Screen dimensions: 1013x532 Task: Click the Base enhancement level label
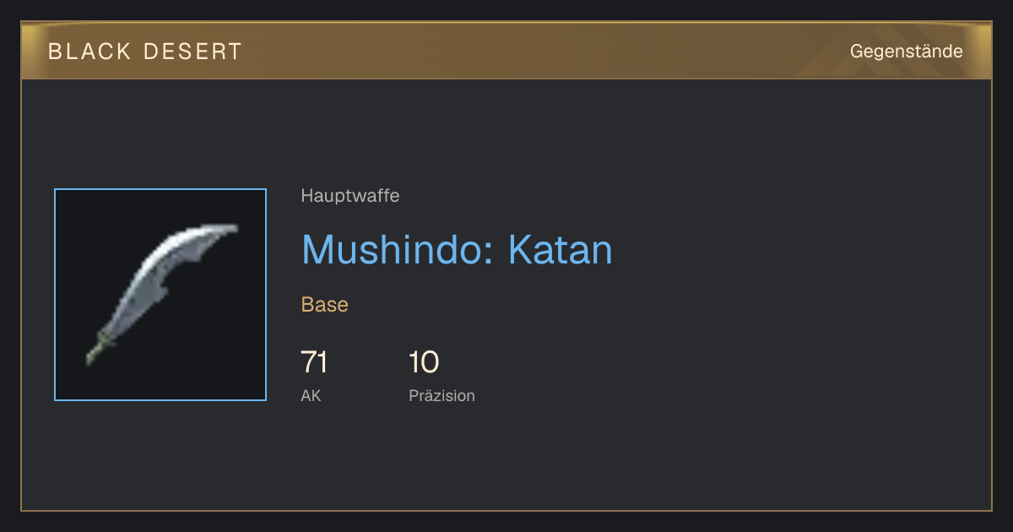point(325,305)
